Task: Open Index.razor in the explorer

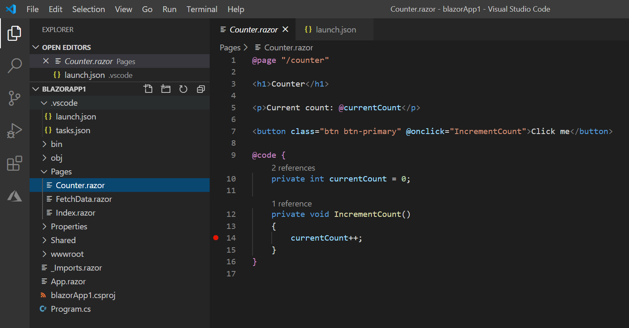Action: point(75,213)
